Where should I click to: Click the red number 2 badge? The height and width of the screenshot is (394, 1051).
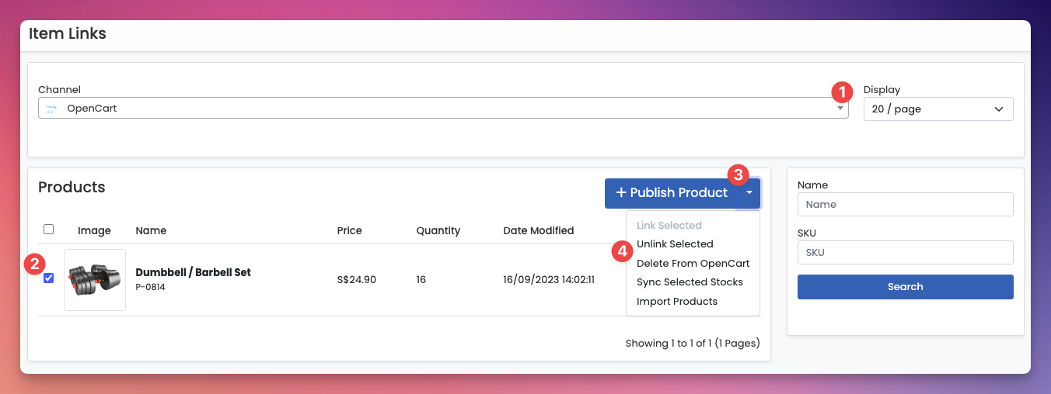(x=33, y=264)
